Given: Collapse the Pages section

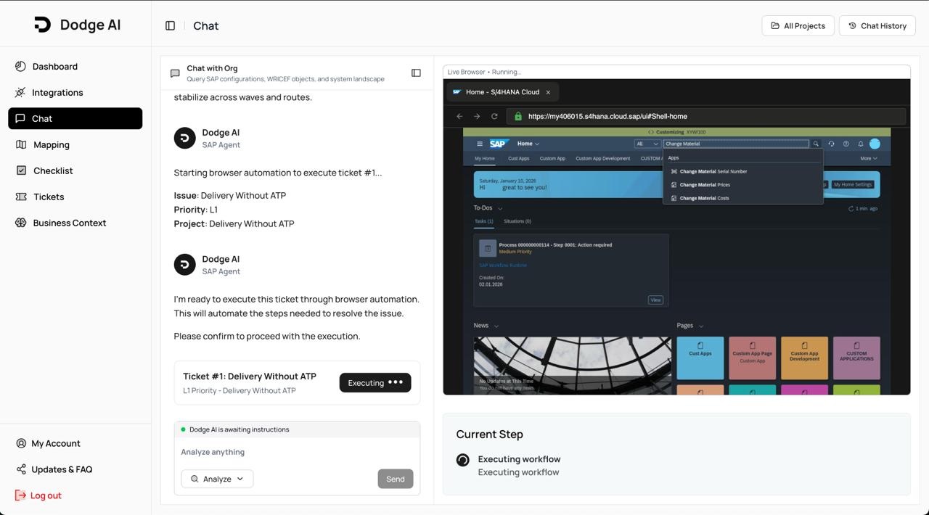Looking at the screenshot, I should point(701,326).
